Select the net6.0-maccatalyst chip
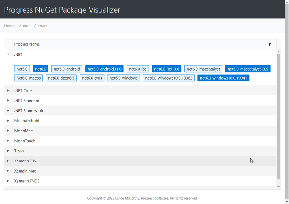This screenshot has width=289, height=204. (x=203, y=69)
